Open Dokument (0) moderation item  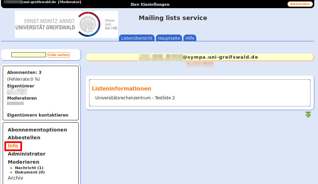(x=29, y=172)
